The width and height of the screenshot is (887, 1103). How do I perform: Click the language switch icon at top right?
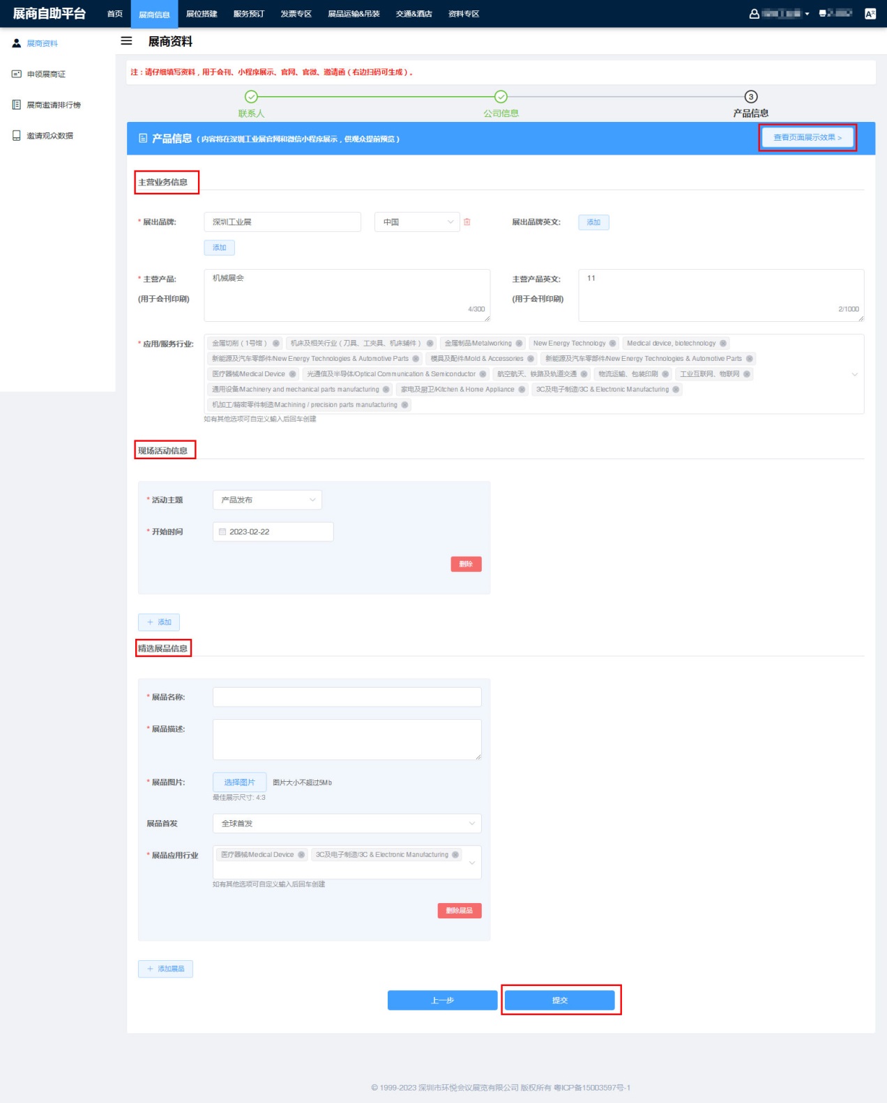(870, 13)
